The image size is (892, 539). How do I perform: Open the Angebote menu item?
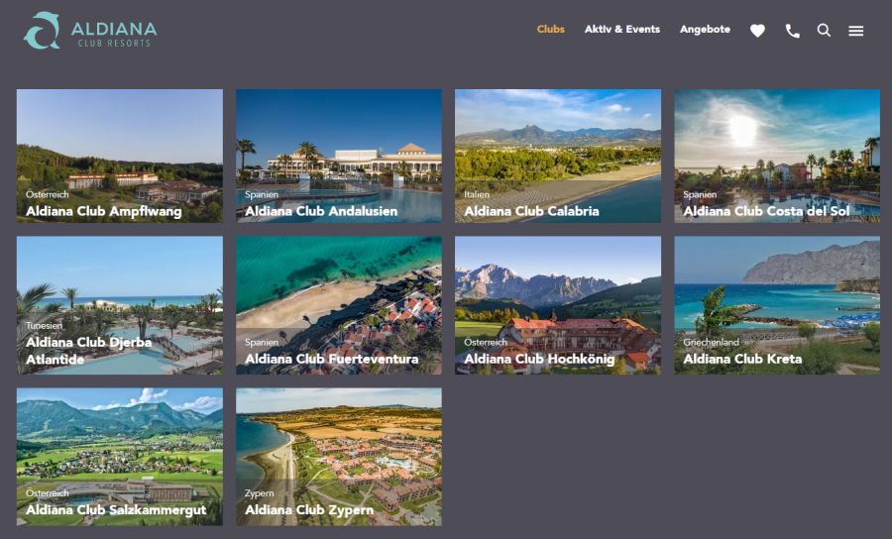pos(705,29)
